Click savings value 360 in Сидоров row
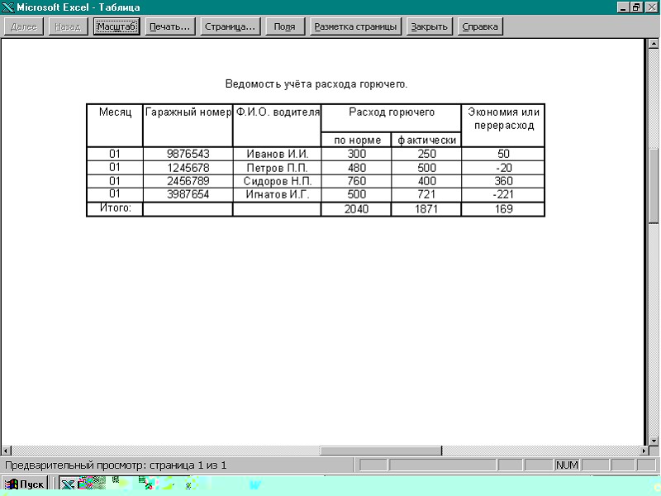This screenshot has height=496, width=661. tap(503, 181)
